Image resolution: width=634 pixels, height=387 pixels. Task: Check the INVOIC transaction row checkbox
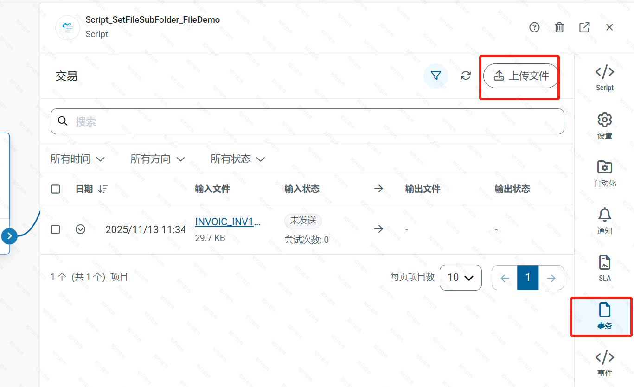coord(56,229)
